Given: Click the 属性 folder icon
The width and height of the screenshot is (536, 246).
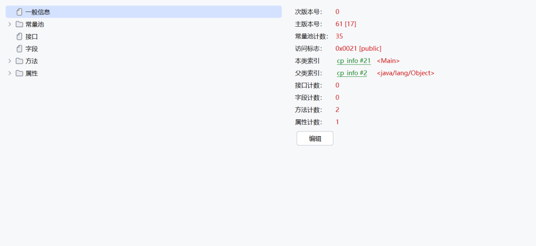Looking at the screenshot, I should coord(19,73).
